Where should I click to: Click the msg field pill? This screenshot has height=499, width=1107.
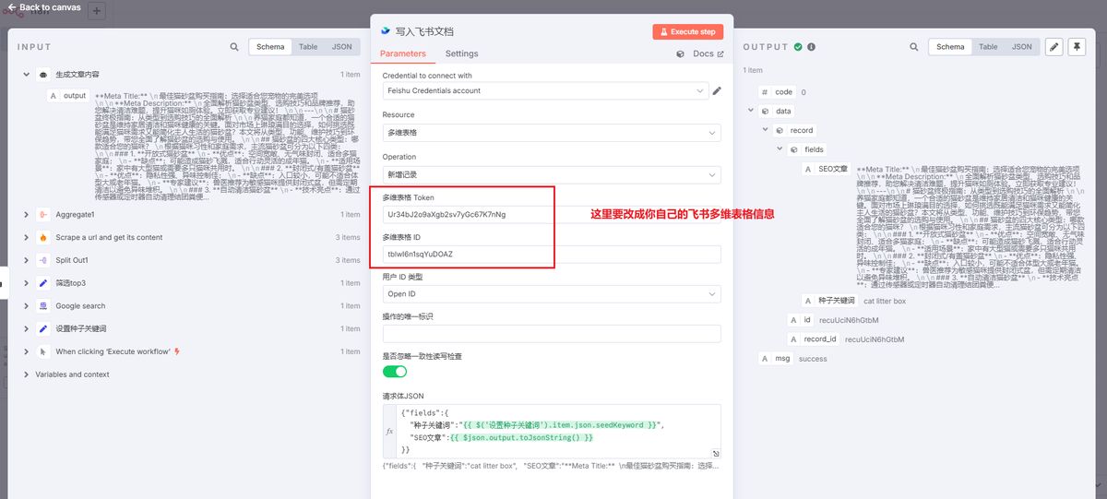pos(775,358)
